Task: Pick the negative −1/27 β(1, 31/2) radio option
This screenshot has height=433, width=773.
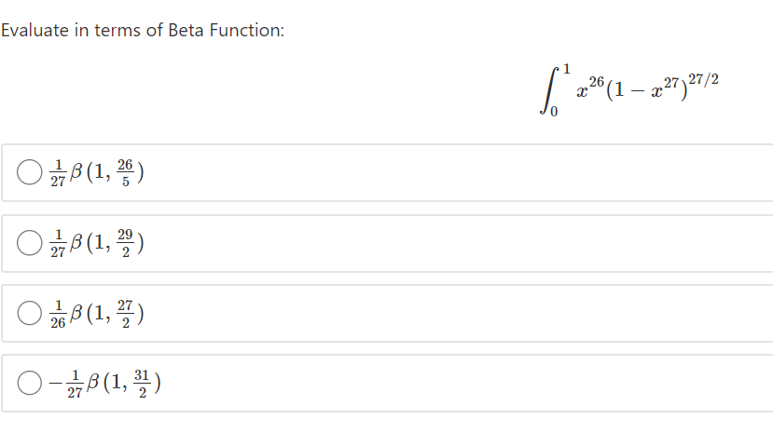Action: [29, 383]
